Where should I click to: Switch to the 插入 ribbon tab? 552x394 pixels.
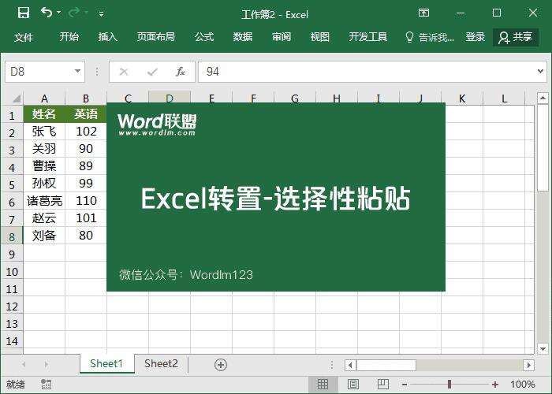(x=107, y=36)
